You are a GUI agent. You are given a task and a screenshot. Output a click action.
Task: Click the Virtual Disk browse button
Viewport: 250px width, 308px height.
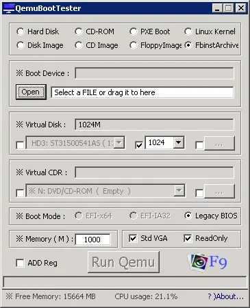(x=219, y=144)
